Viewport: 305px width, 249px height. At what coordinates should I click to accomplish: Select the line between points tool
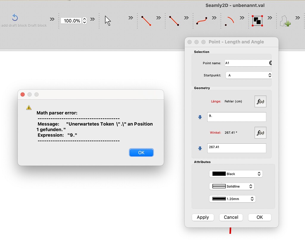click(x=175, y=21)
